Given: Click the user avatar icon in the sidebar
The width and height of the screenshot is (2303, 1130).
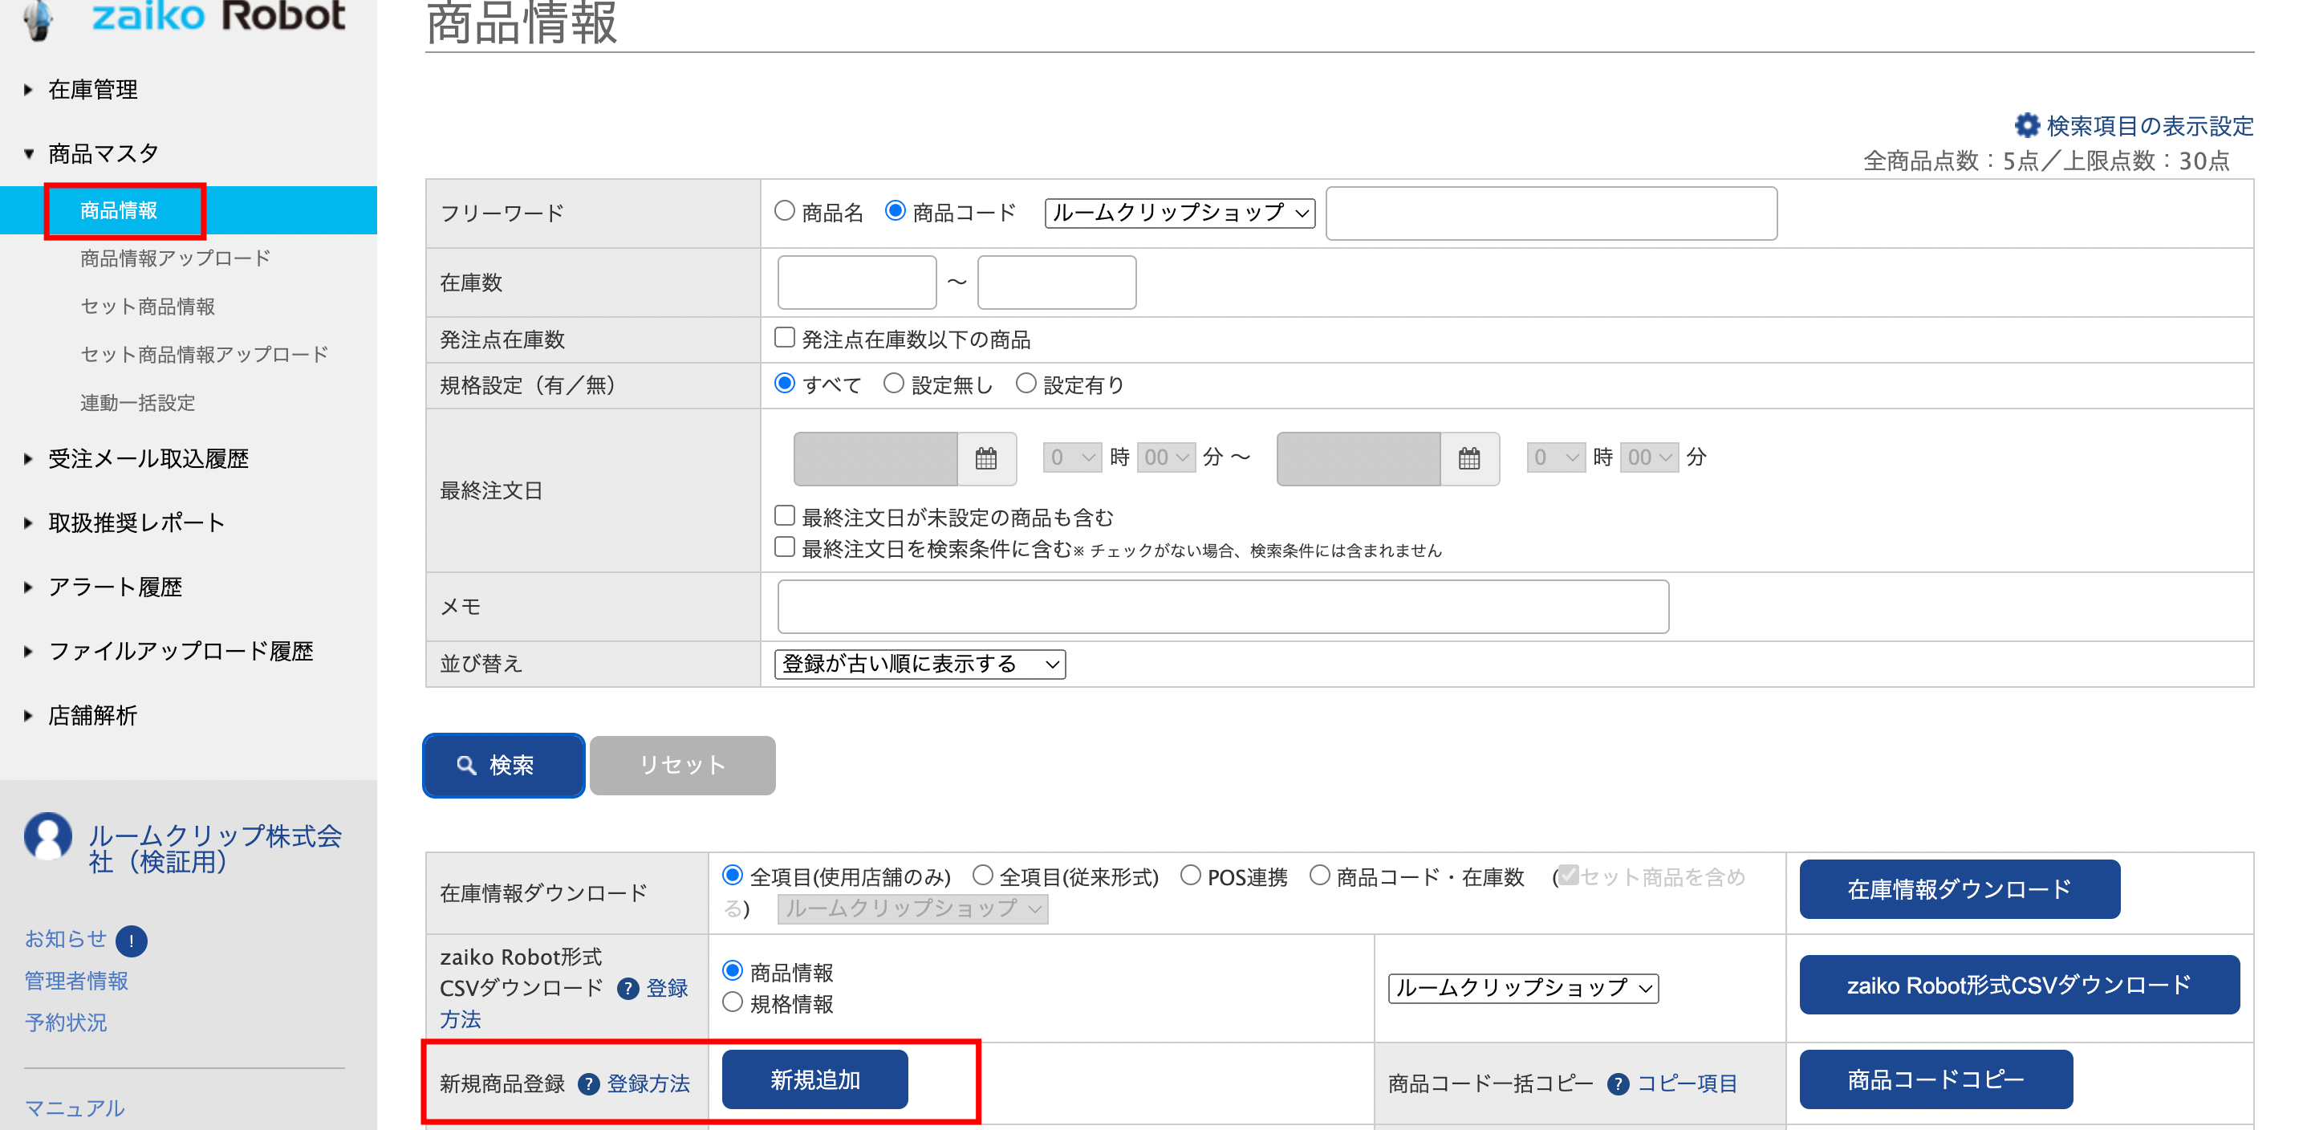Looking at the screenshot, I should pos(48,836).
